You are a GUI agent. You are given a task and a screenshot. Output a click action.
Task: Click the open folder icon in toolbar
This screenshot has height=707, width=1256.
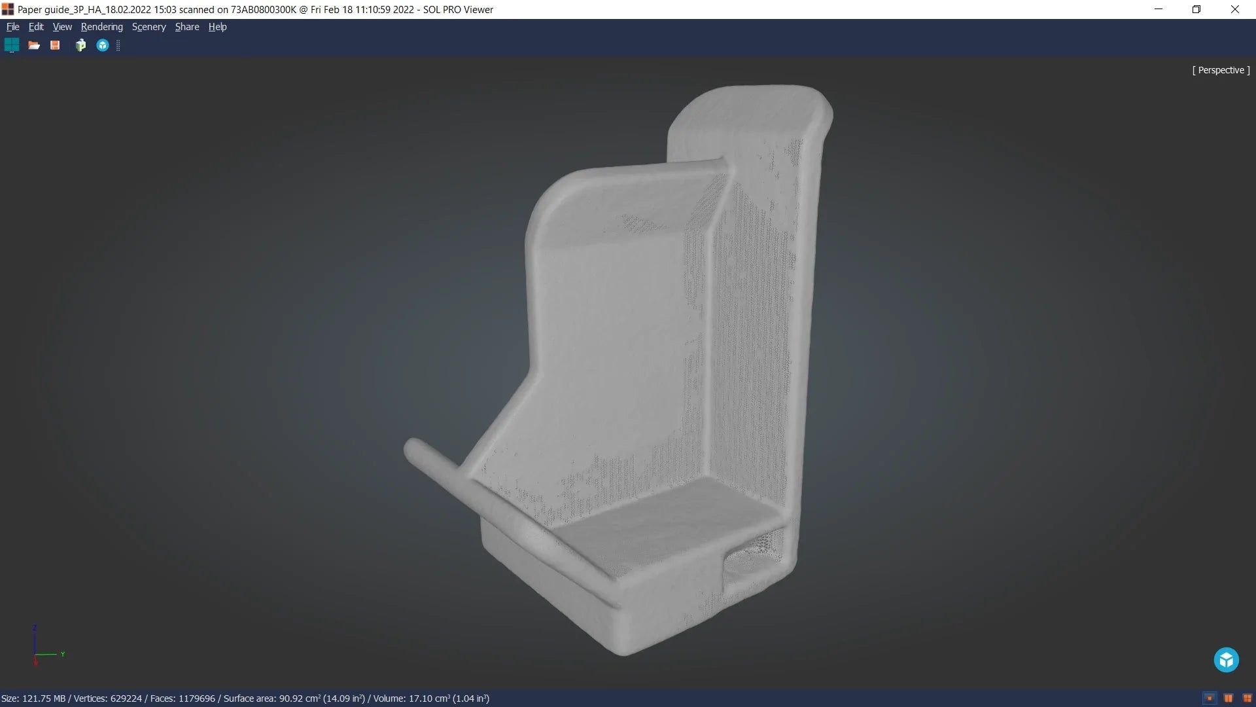tap(33, 45)
